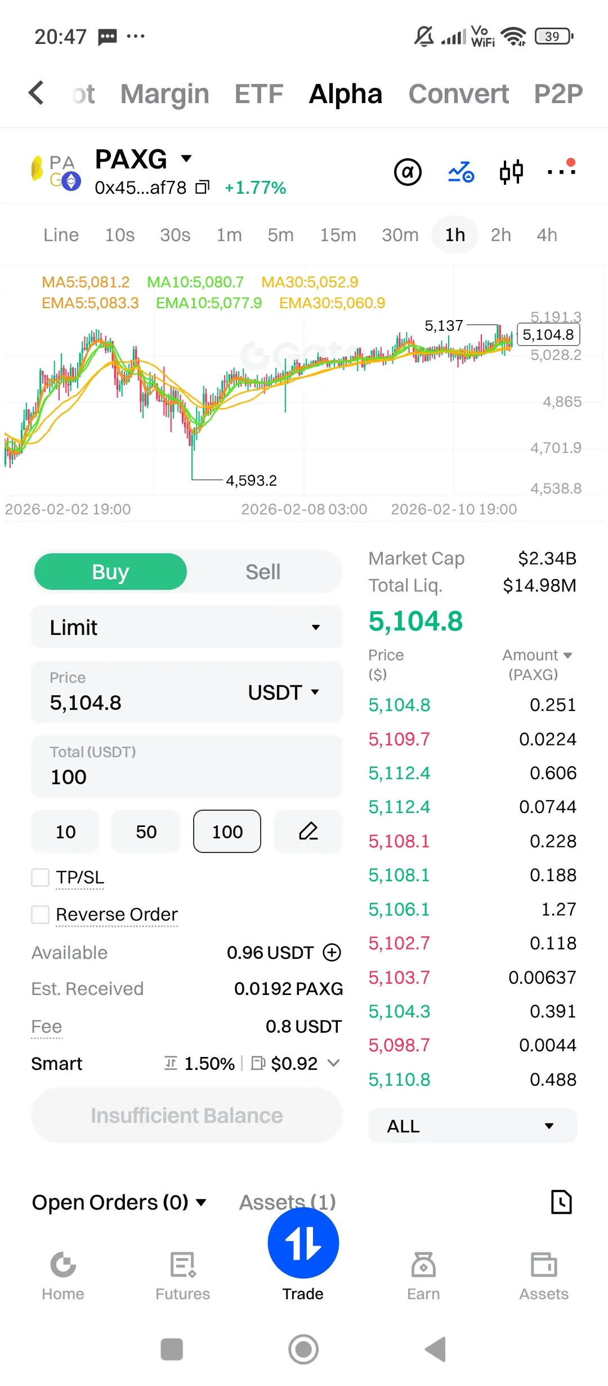
Task: Select the 2h chart interval
Action: coord(501,234)
